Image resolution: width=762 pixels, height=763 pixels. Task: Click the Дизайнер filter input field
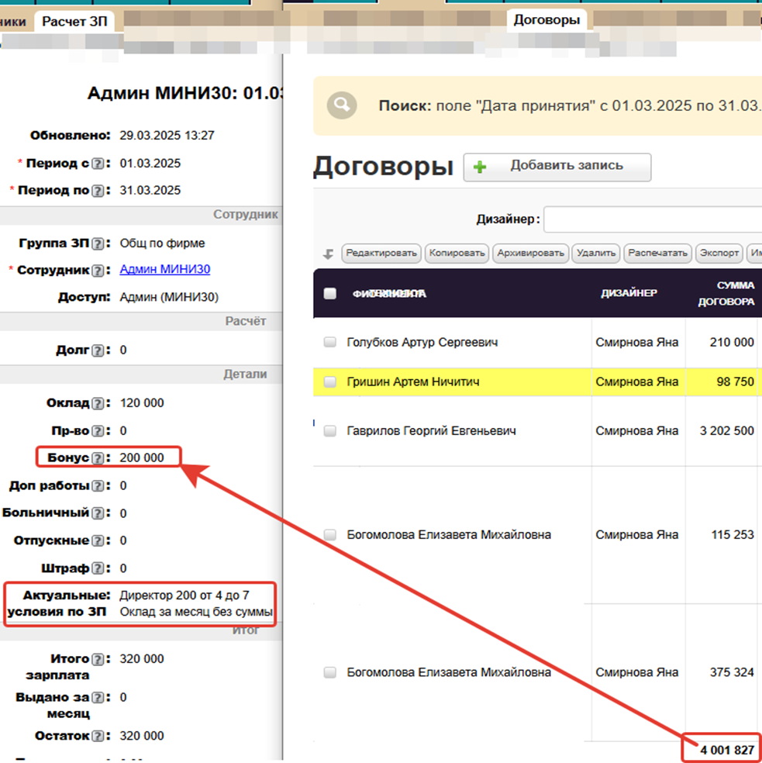(x=651, y=219)
